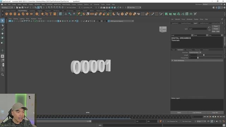Switch to four view layout
This screenshot has height=127, width=226.
click(x=2, y=60)
